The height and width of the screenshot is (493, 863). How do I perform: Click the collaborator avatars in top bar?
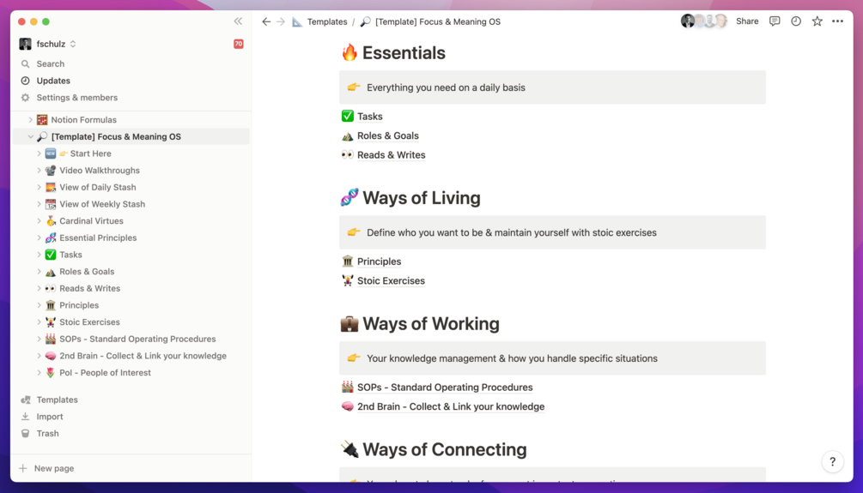(x=704, y=21)
